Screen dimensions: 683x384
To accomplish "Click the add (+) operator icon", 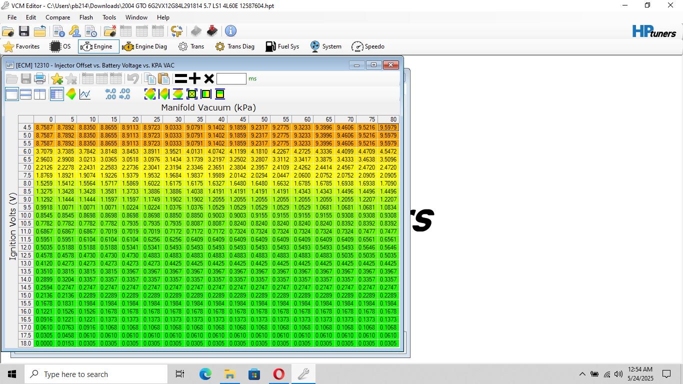I will [195, 78].
